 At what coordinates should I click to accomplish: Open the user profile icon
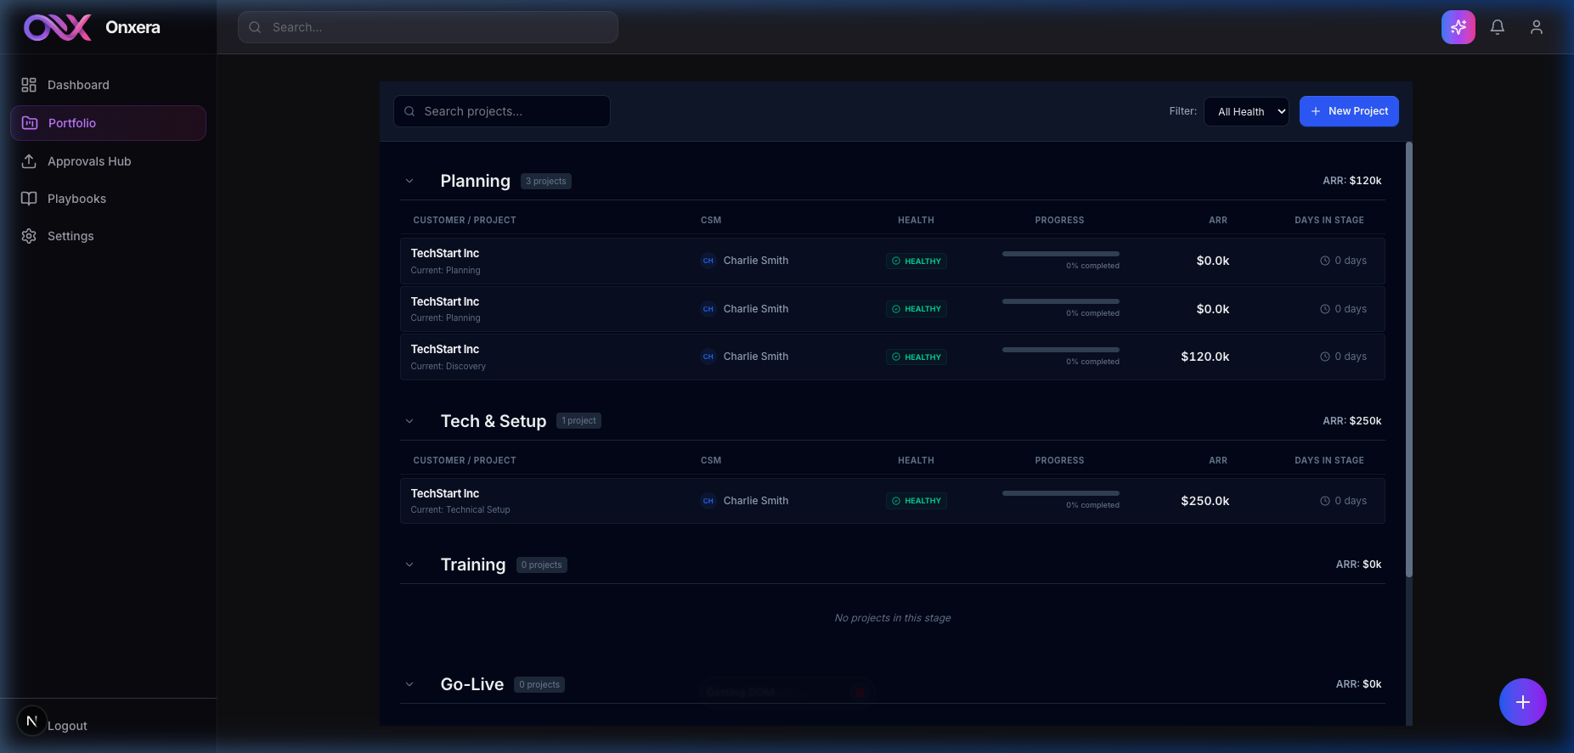pyautogui.click(x=1536, y=27)
